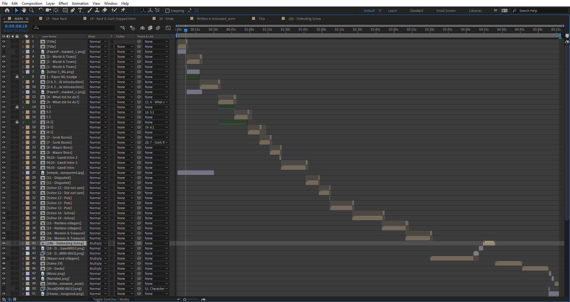Select the Rotation tool
Viewport: 570px width, 302px height.
pos(41,10)
